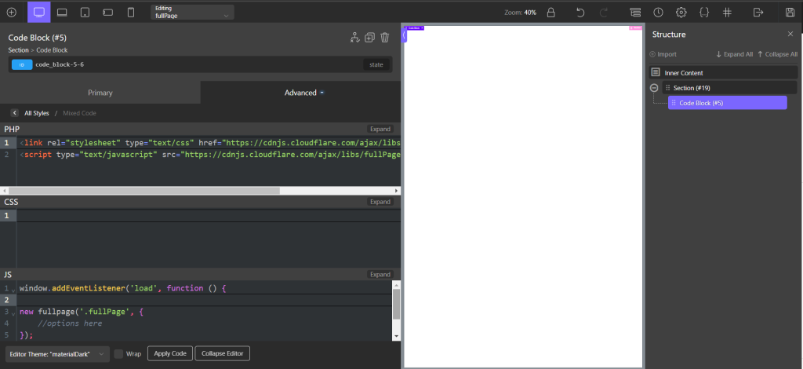Duplicate the Code Block element
This screenshot has height=369, width=803.
369,38
